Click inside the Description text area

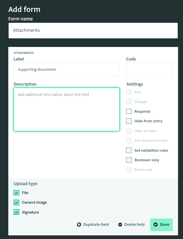[x=67, y=109]
